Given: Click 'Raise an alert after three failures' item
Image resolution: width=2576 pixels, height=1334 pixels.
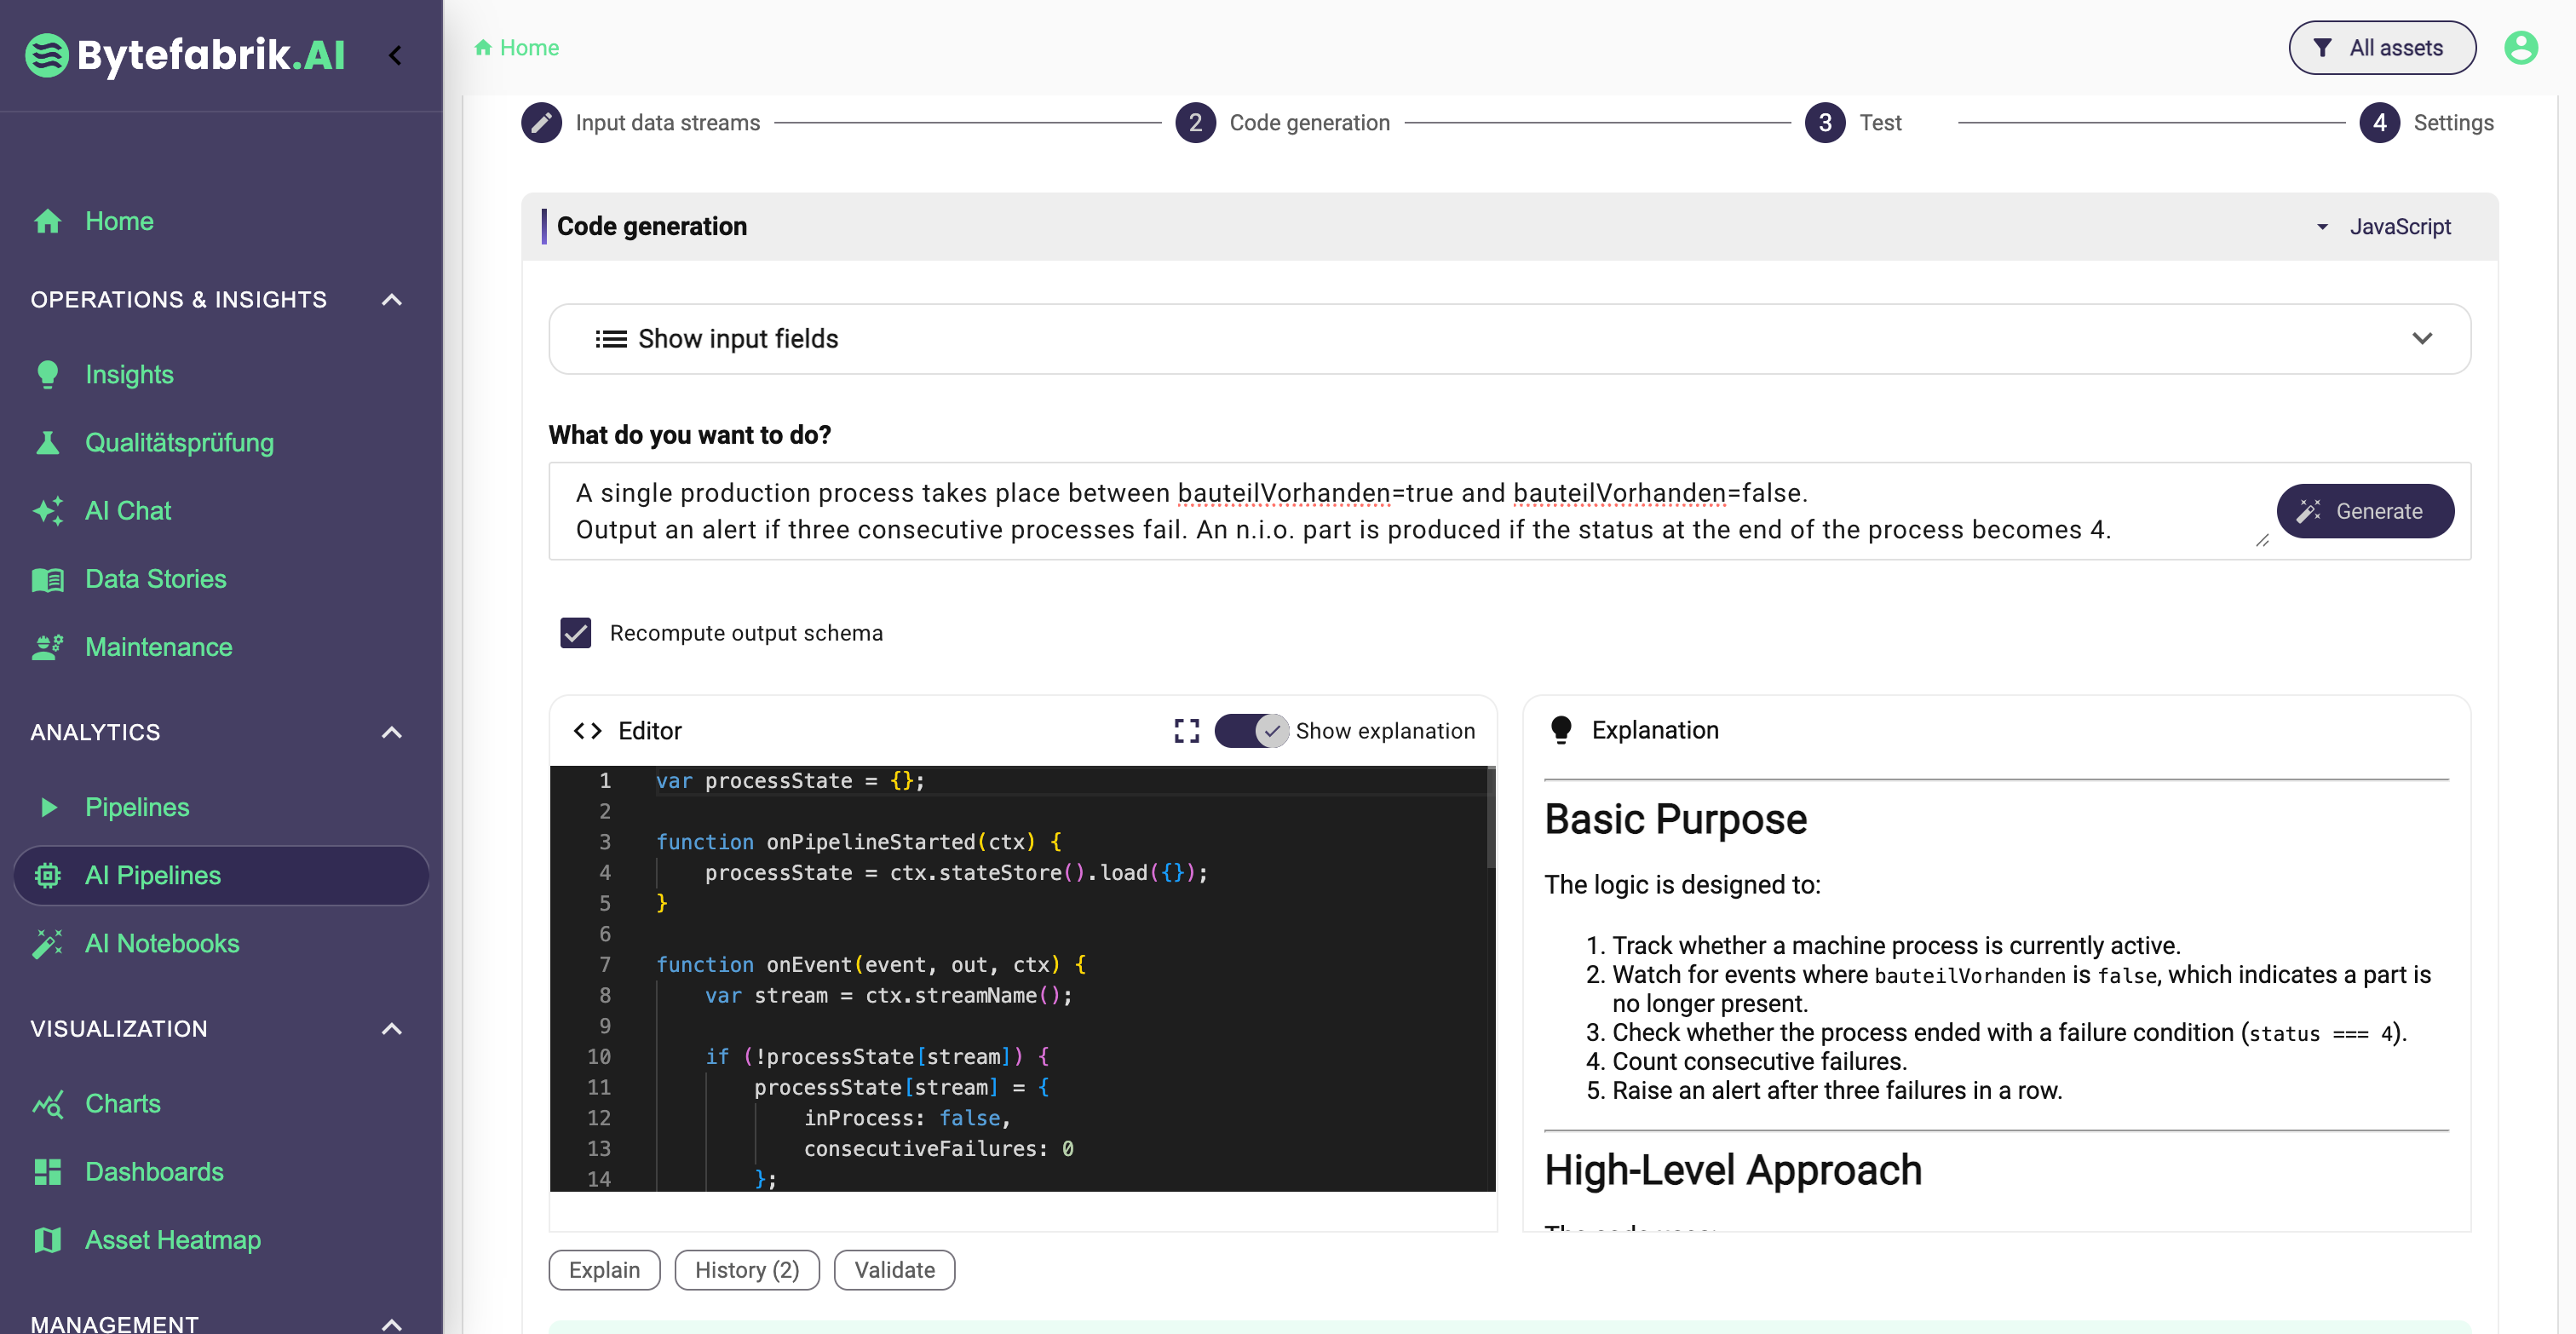Looking at the screenshot, I should pyautogui.click(x=1836, y=1090).
